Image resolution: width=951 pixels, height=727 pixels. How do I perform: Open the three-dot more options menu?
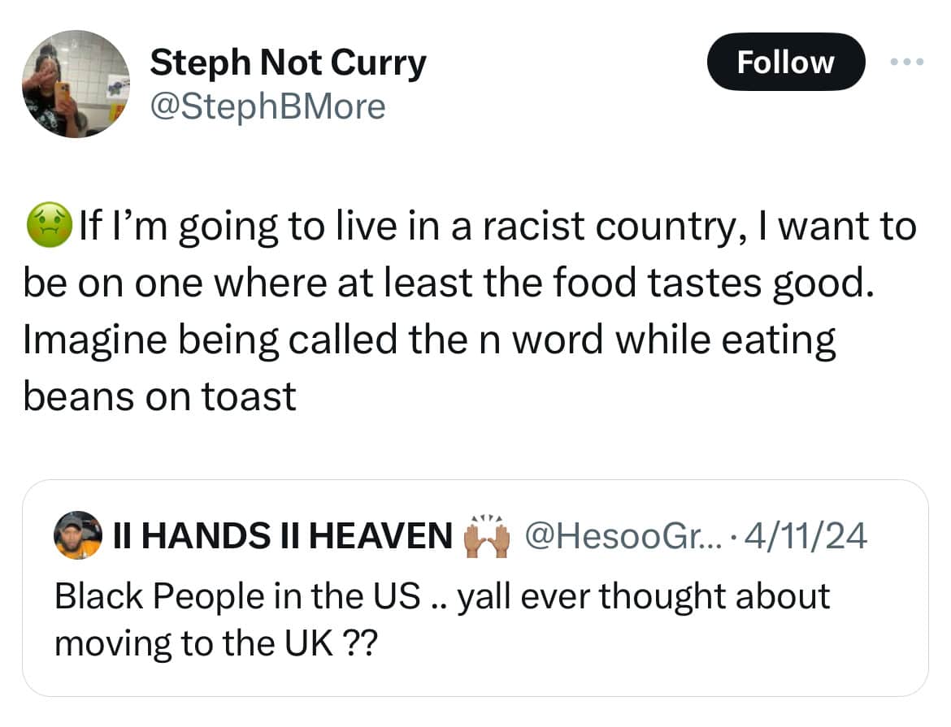tap(908, 62)
